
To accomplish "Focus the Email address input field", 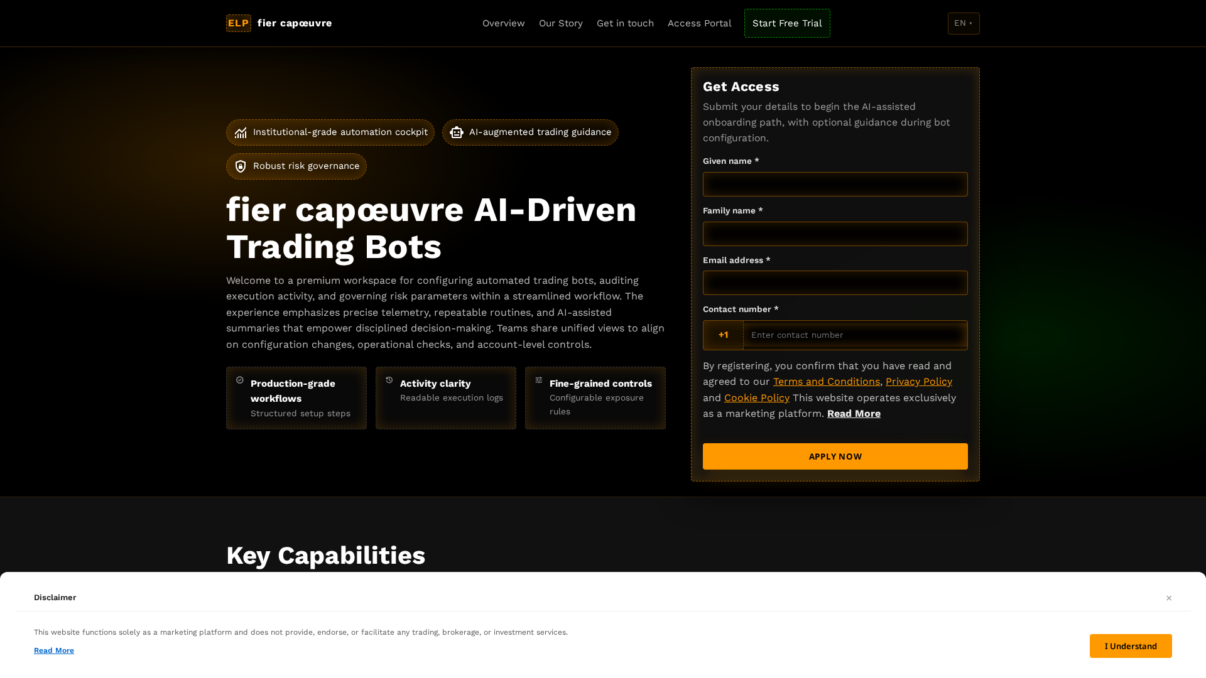I will point(835,283).
